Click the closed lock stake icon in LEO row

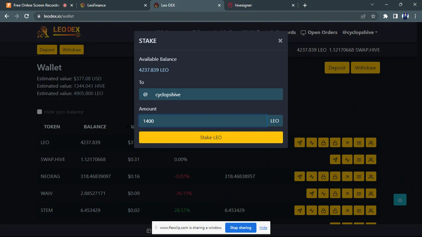(x=323, y=143)
